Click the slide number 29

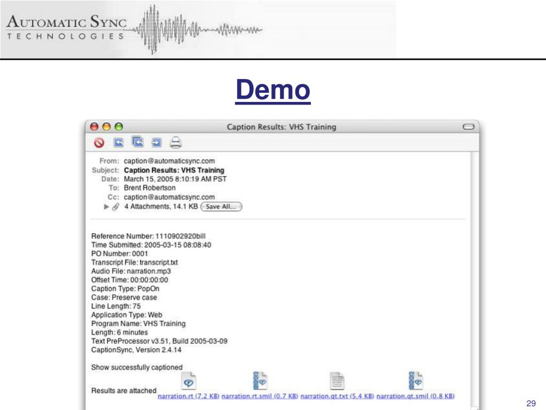[x=531, y=404]
